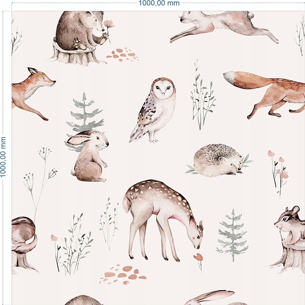The image size is (305, 305).
Task: Click the leaping hare at the top
Action: (224, 26)
